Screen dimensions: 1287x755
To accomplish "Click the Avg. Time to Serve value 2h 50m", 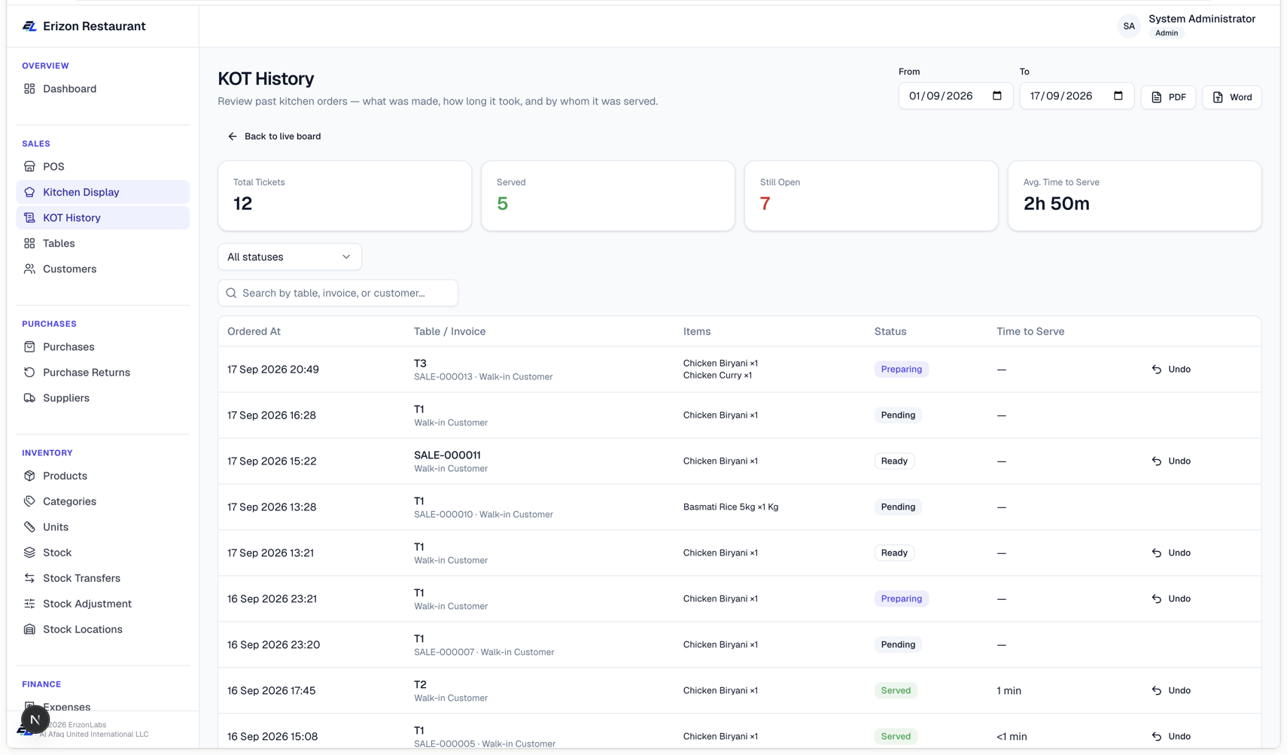I will coord(1056,203).
